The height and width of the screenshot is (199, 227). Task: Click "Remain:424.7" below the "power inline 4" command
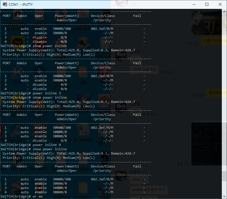pyautogui.click(x=123, y=153)
